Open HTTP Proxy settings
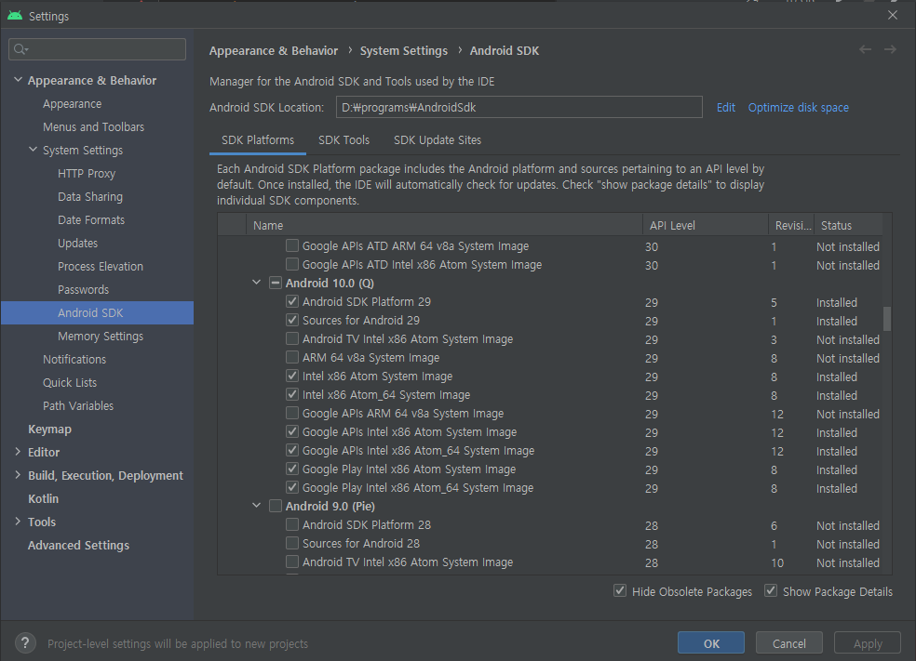This screenshot has height=661, width=916. (87, 173)
